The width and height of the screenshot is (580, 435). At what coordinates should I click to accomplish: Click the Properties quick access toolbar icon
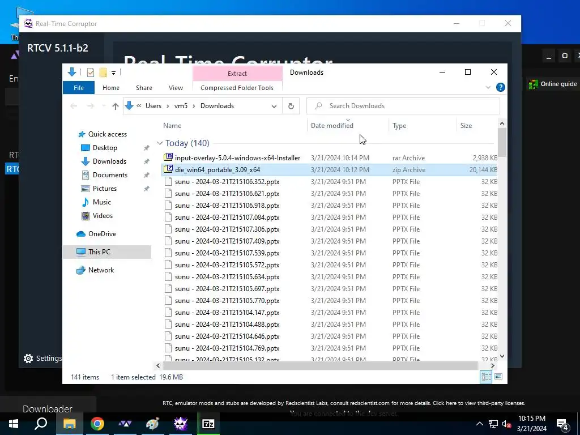click(91, 72)
